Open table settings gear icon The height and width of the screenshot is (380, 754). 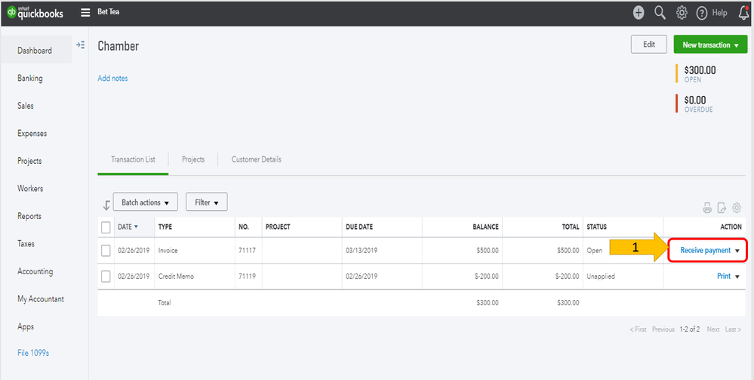pyautogui.click(x=737, y=208)
